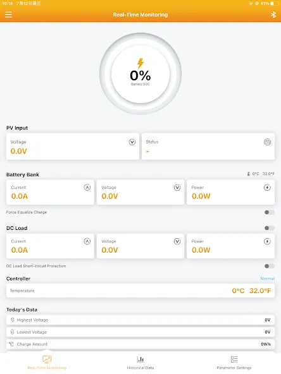The width and height of the screenshot is (281, 374).
Task: Tap the battery thermometer icon
Action: coord(249,174)
